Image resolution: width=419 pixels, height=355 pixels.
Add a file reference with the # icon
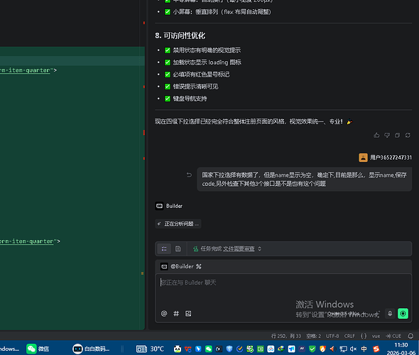point(176,314)
